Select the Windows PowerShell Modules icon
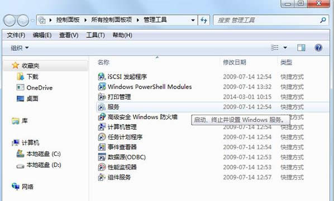This screenshot has width=334, height=201. click(x=102, y=87)
